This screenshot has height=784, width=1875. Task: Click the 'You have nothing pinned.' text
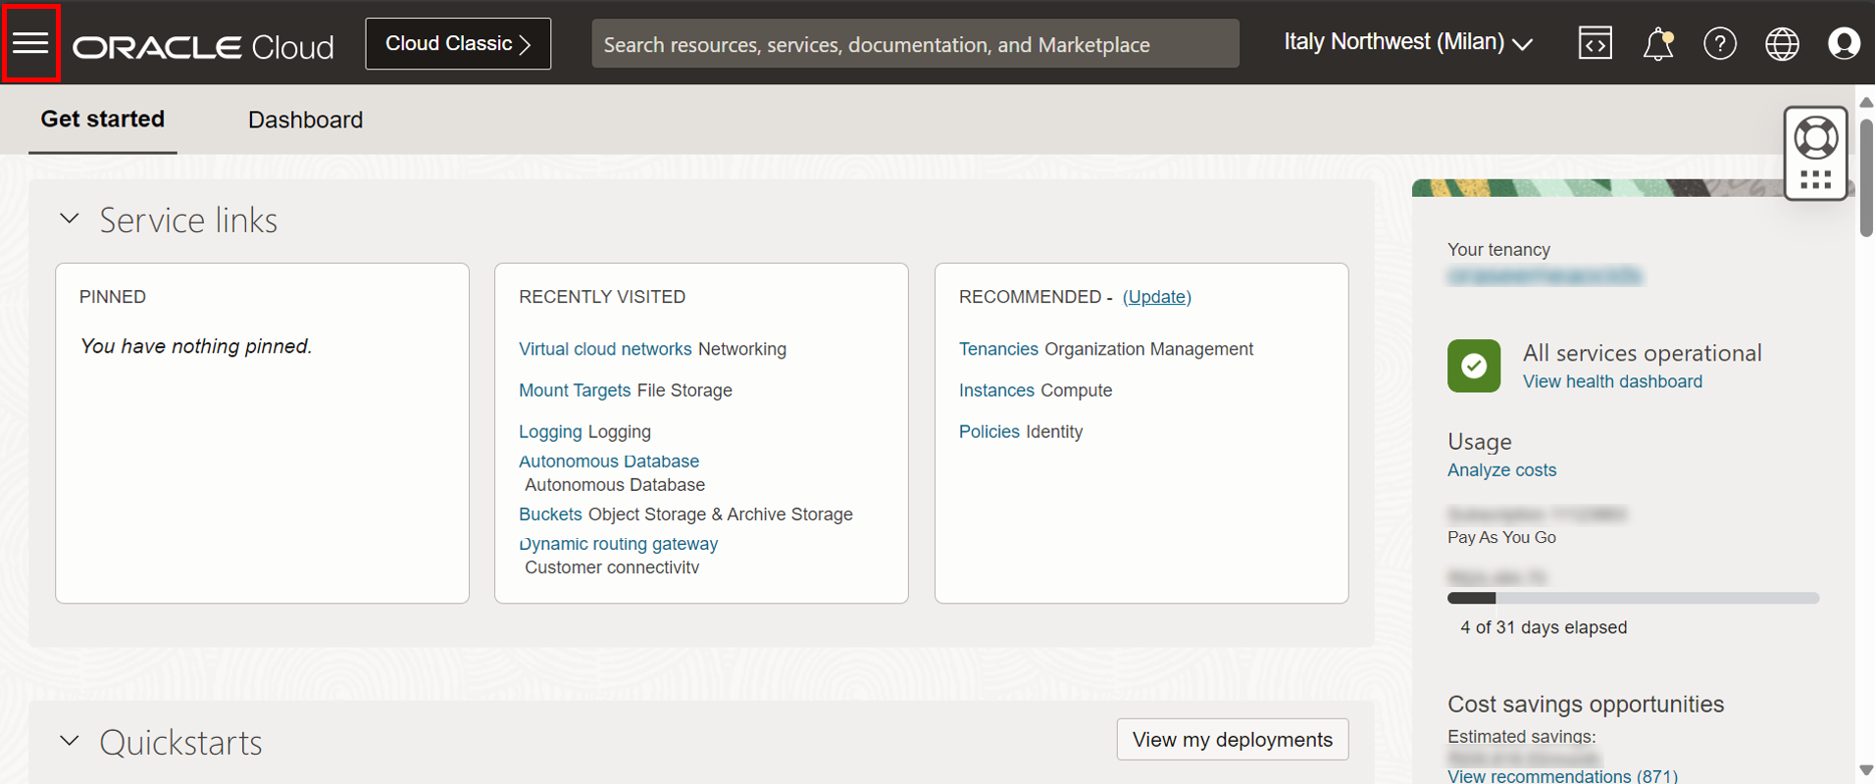point(196,346)
